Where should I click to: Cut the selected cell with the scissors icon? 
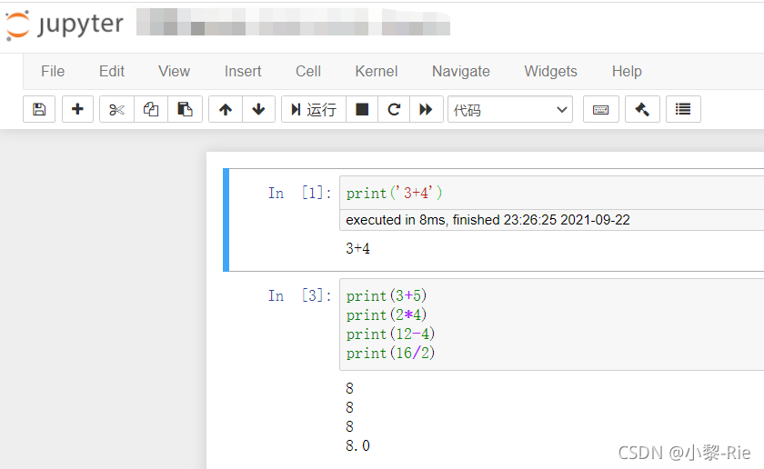pos(116,109)
